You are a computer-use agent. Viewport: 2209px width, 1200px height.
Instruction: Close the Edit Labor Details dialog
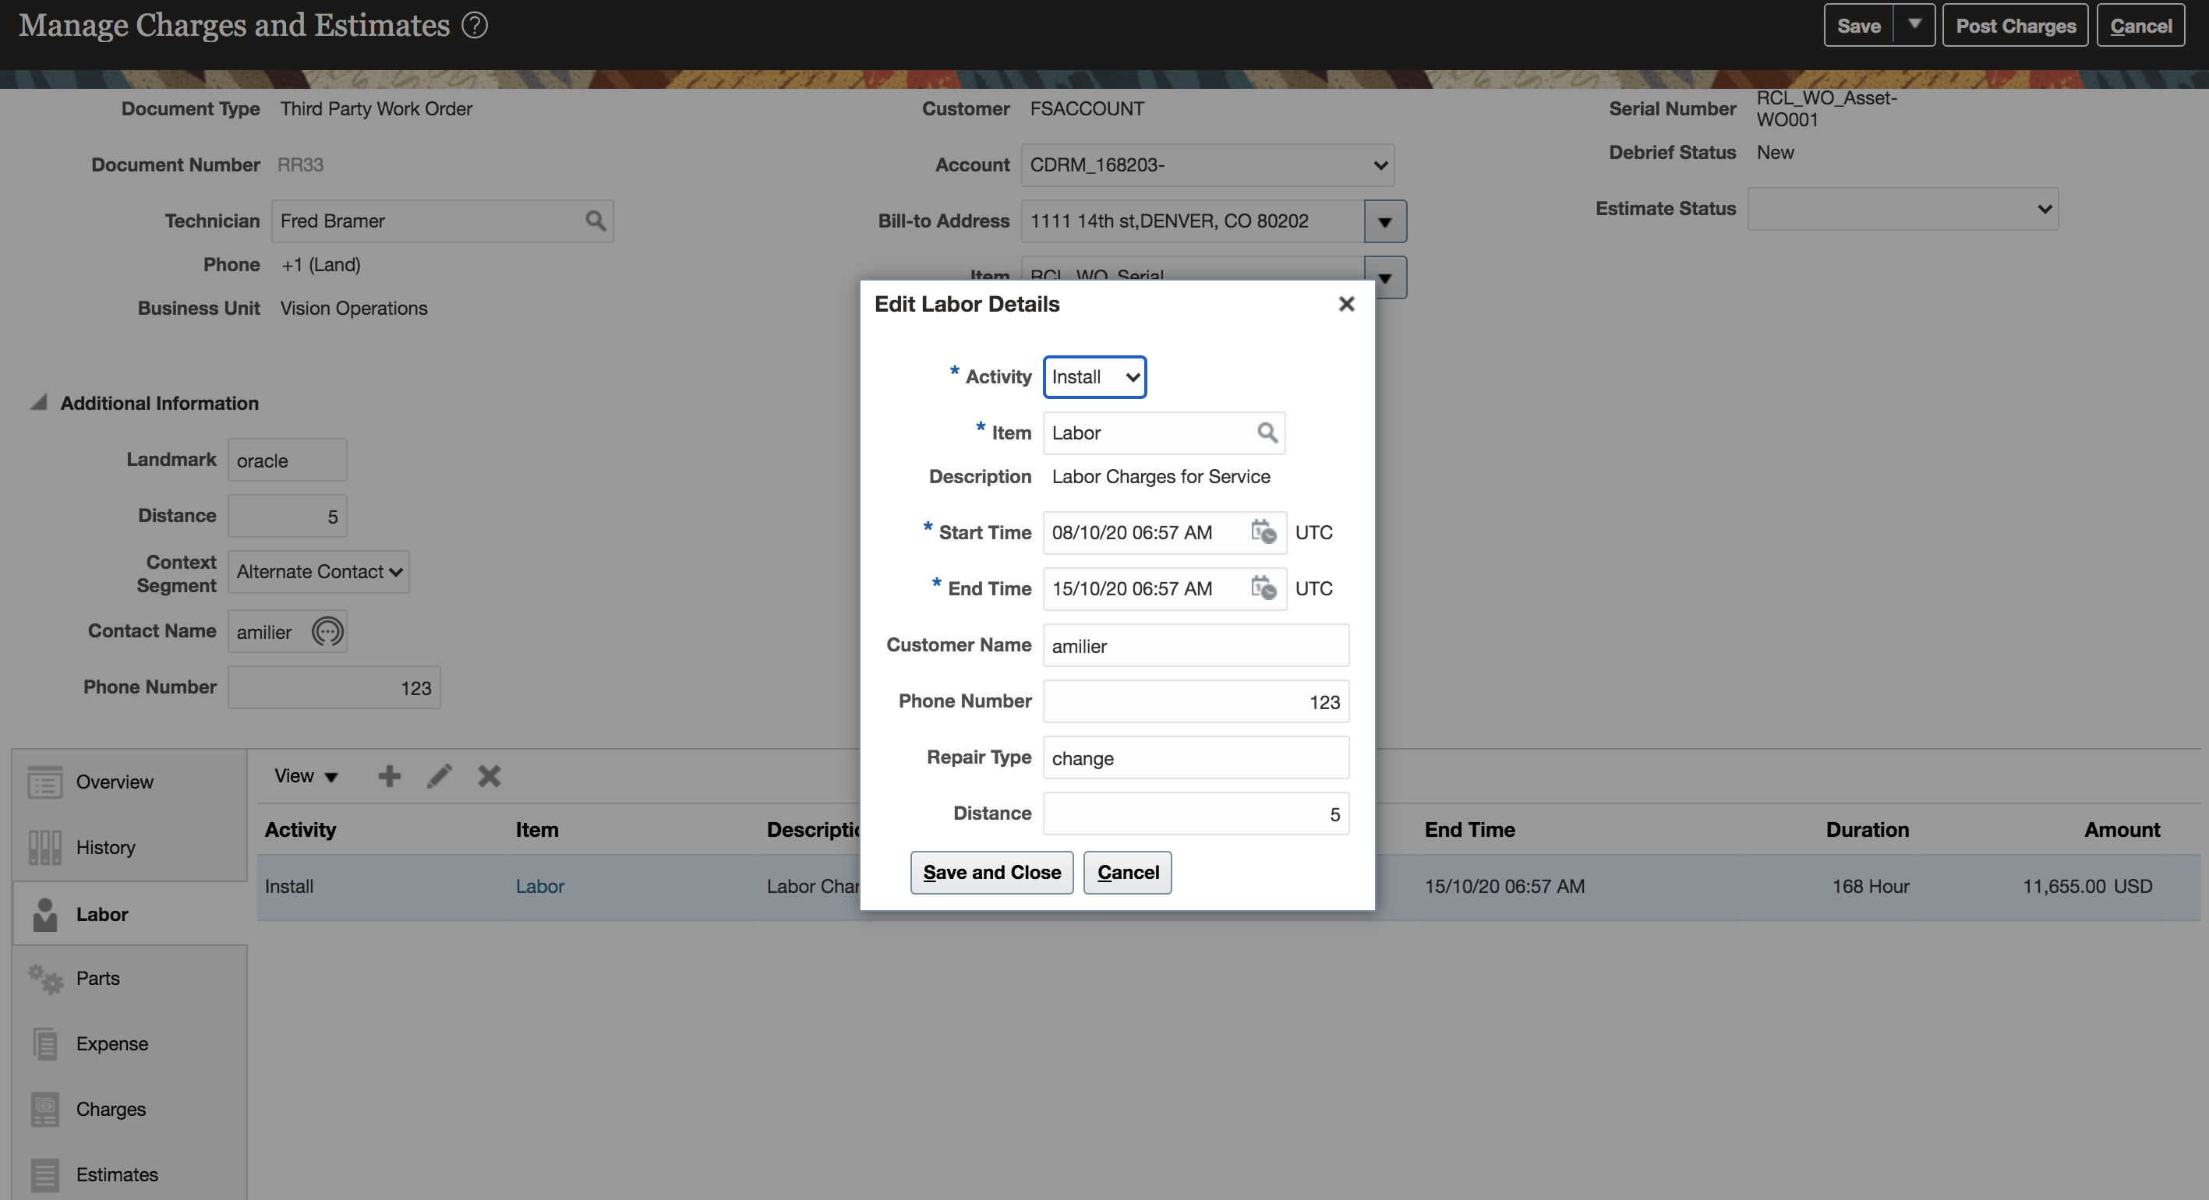tap(1346, 304)
